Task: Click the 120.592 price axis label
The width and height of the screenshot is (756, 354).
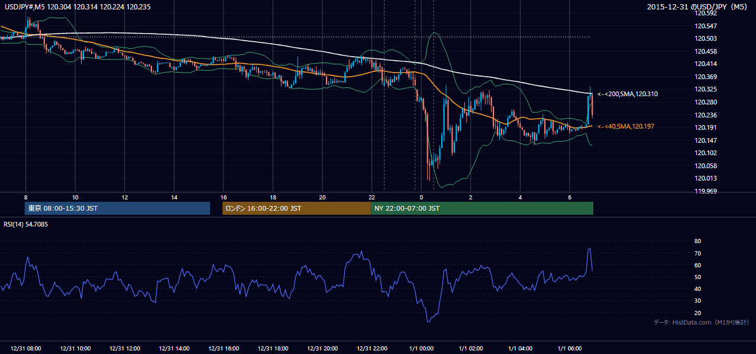Action: point(706,13)
